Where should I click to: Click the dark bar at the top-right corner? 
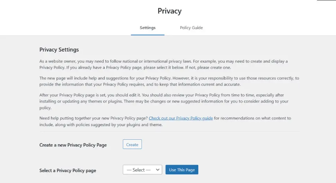point(326,0)
